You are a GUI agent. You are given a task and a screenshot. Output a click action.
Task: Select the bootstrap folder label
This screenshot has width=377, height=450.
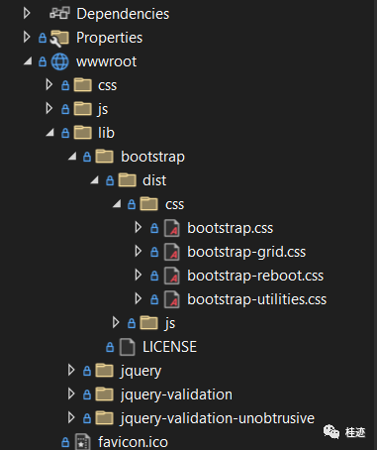tap(152, 157)
